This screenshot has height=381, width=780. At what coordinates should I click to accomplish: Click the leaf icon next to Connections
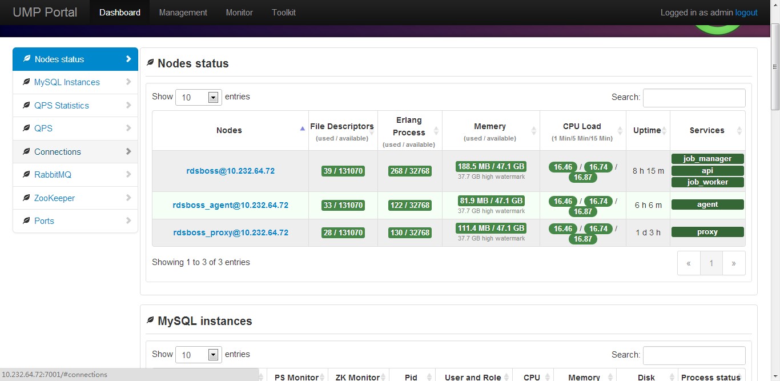click(26, 151)
